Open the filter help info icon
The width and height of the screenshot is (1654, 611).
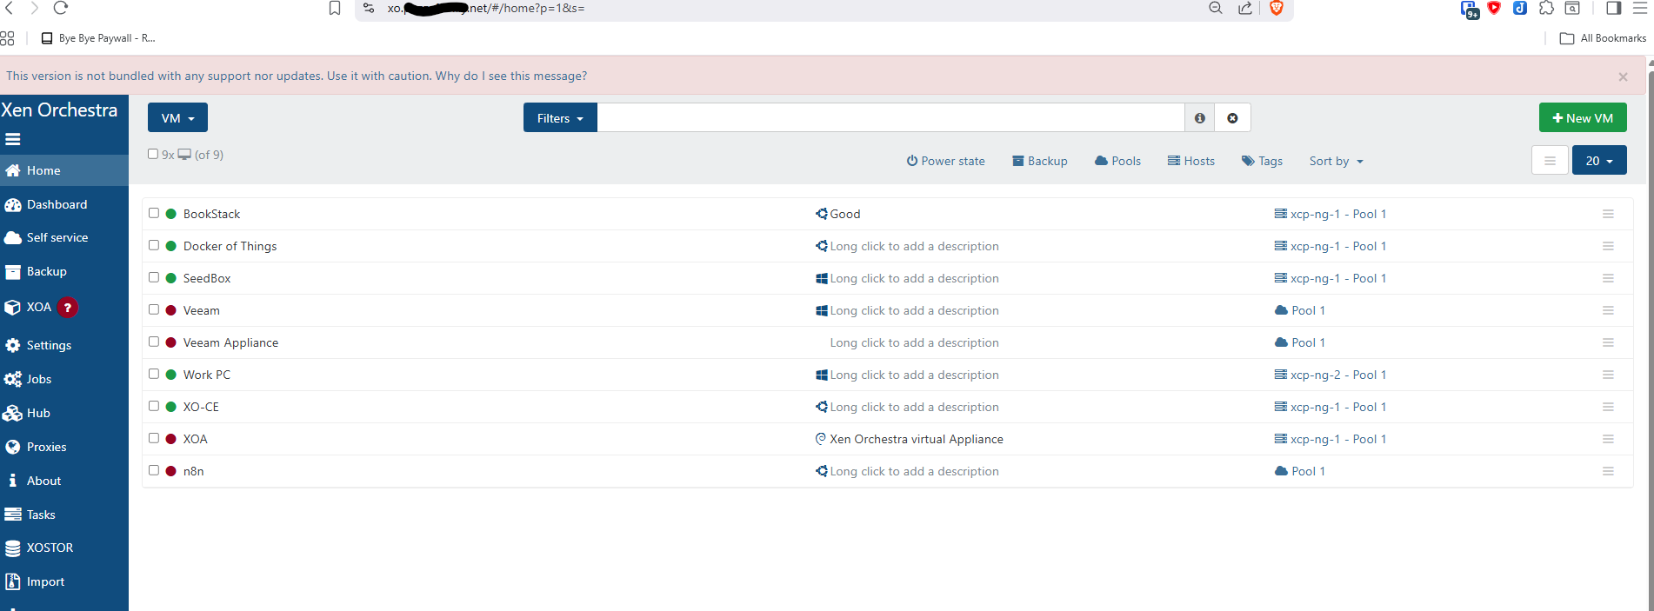click(1200, 118)
